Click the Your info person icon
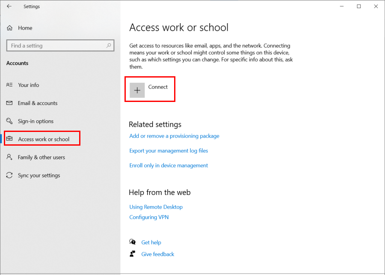This screenshot has width=385, height=275. (9, 85)
